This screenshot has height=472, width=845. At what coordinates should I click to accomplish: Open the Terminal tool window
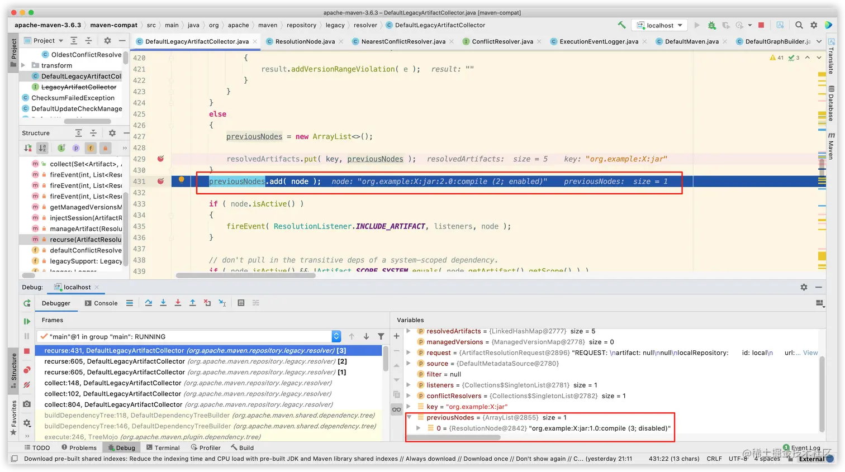[x=163, y=447]
